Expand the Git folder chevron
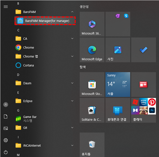The width and height of the screenshot is (159, 157). (x=72, y=128)
